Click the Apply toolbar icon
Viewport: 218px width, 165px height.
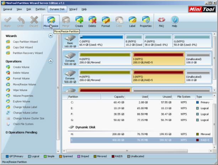(x=7, y=22)
